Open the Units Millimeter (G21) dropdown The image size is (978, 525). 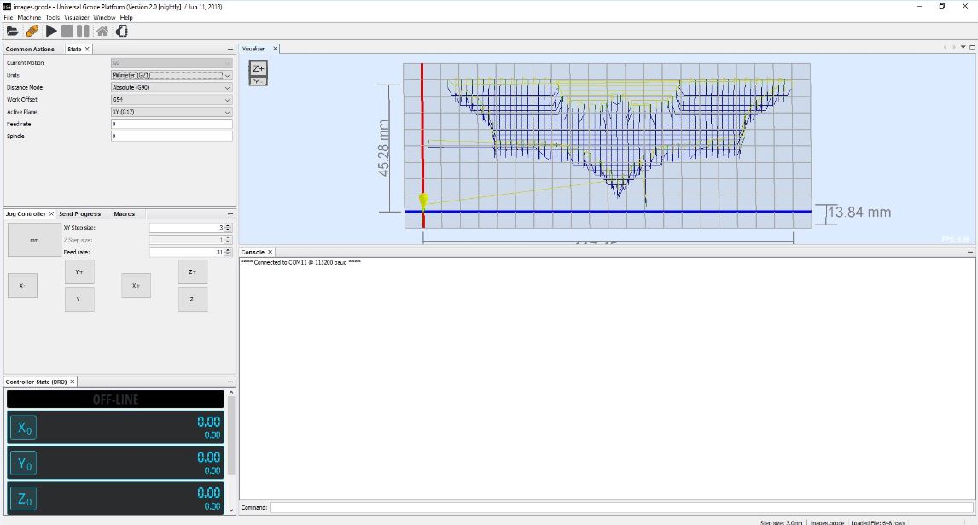click(172, 75)
